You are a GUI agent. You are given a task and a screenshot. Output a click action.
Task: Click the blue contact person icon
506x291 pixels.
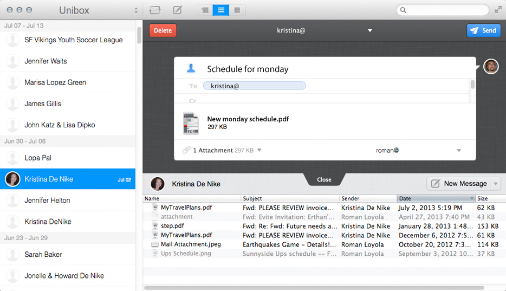click(x=191, y=68)
